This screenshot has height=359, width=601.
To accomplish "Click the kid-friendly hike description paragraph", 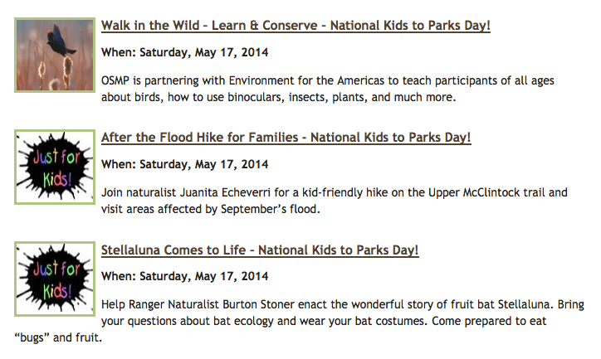I will coord(334,201).
